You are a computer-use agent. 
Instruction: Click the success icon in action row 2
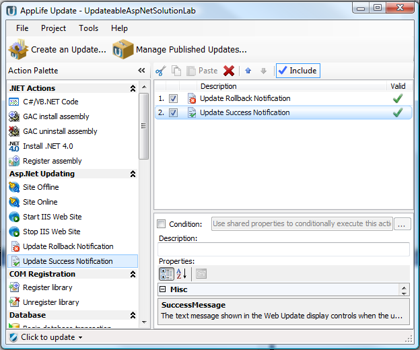(192, 112)
